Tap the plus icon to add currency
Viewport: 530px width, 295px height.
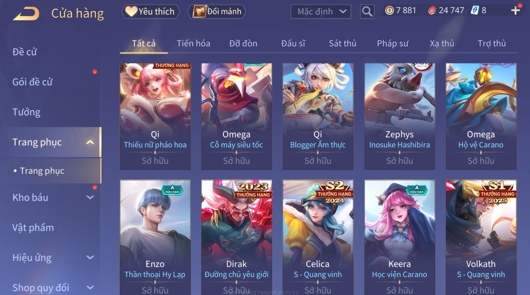pos(516,11)
